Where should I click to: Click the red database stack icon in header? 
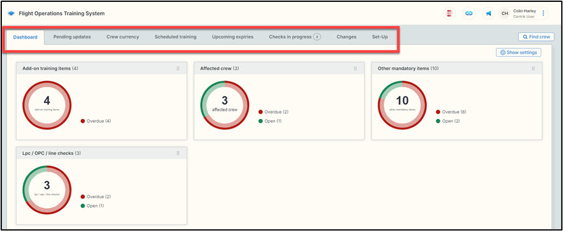point(449,14)
